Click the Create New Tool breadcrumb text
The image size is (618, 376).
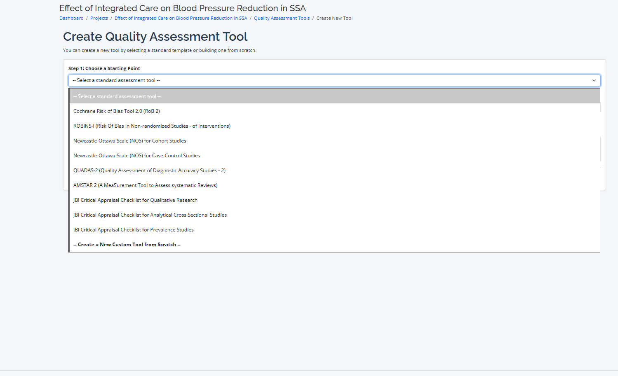pos(334,18)
